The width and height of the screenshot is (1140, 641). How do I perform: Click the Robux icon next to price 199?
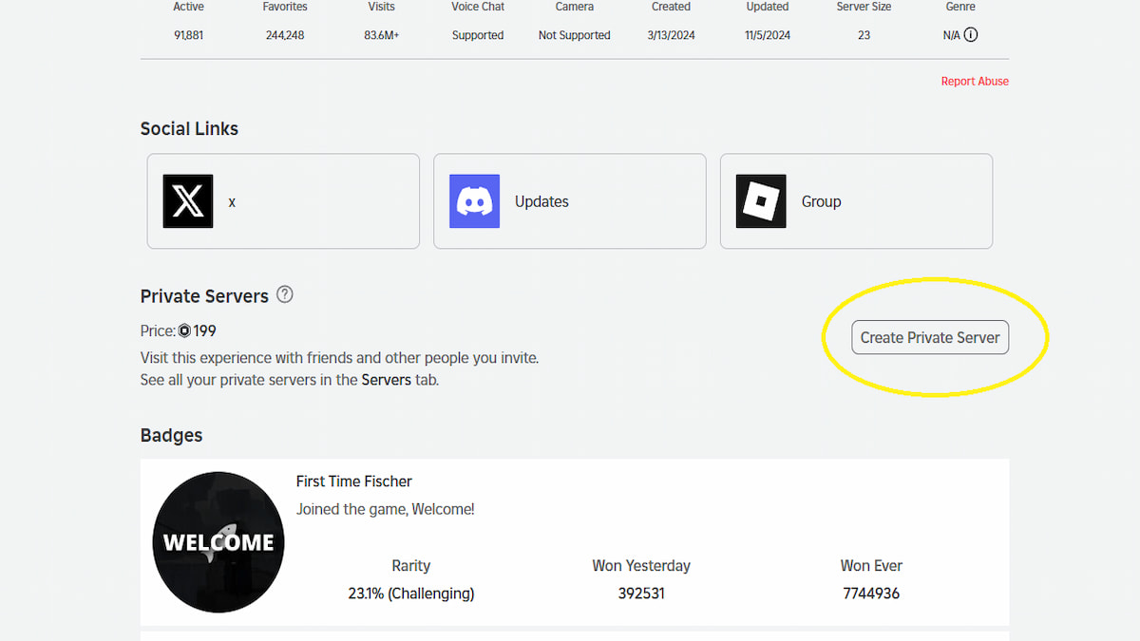pos(184,331)
